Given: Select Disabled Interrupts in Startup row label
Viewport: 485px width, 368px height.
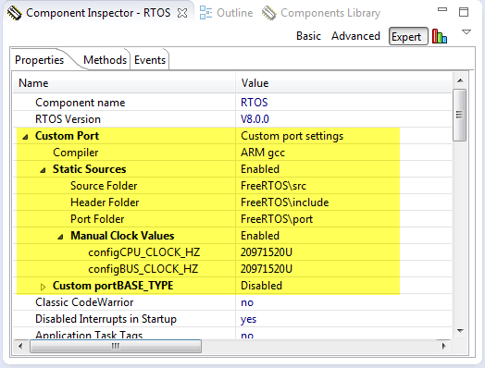Looking at the screenshot, I should coord(106,319).
